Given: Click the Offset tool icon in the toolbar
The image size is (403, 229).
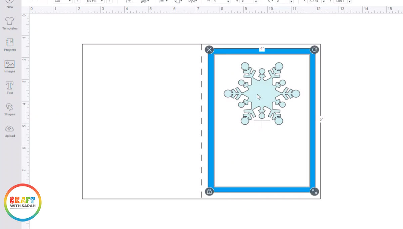Looking at the screenshot, I should (144, 1).
